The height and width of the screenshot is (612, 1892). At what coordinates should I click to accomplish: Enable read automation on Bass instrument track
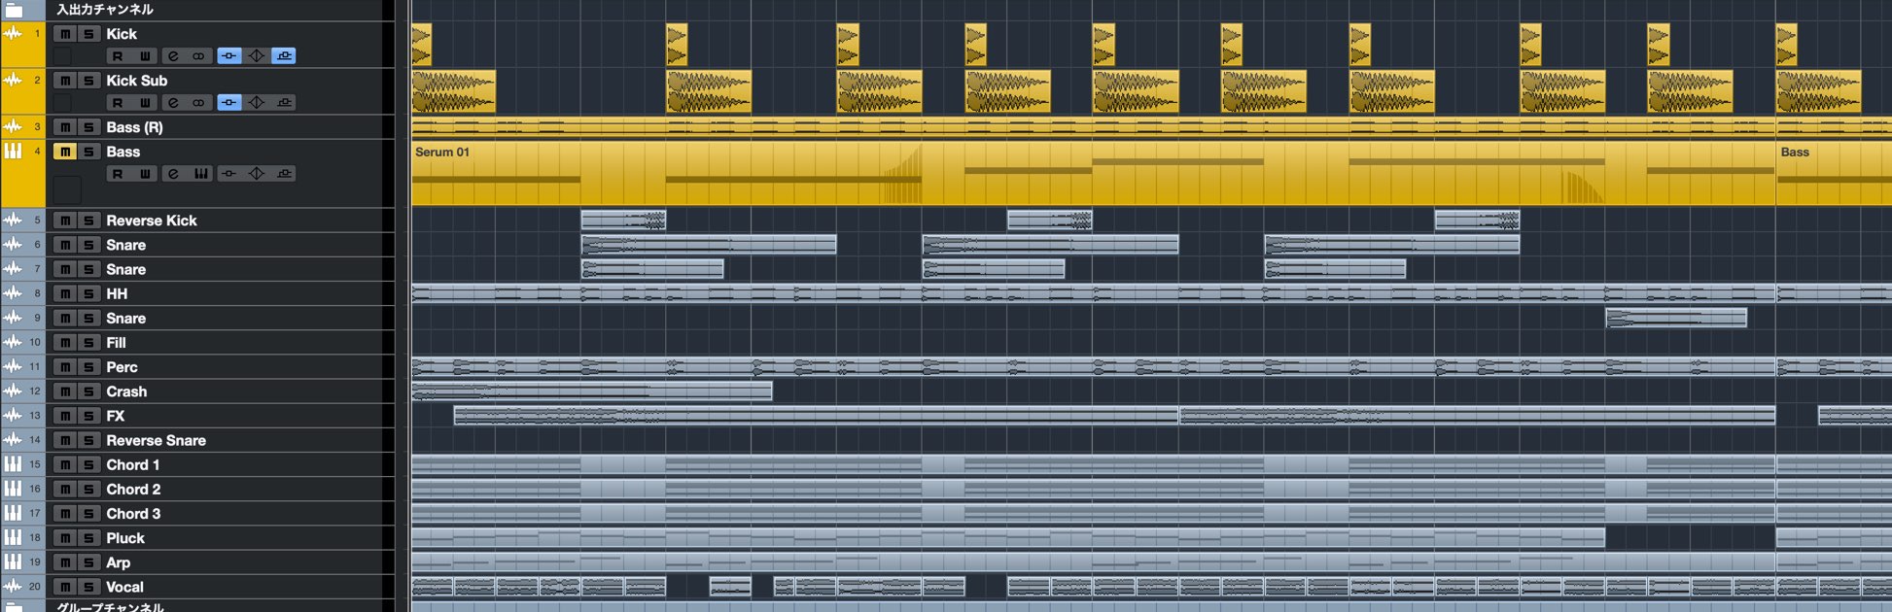click(x=118, y=174)
